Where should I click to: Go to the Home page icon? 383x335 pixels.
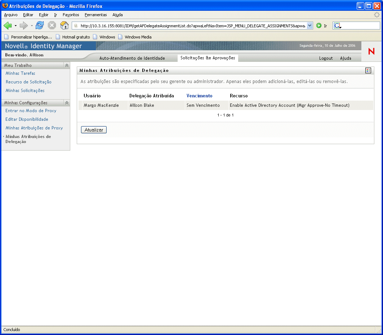(x=64, y=26)
